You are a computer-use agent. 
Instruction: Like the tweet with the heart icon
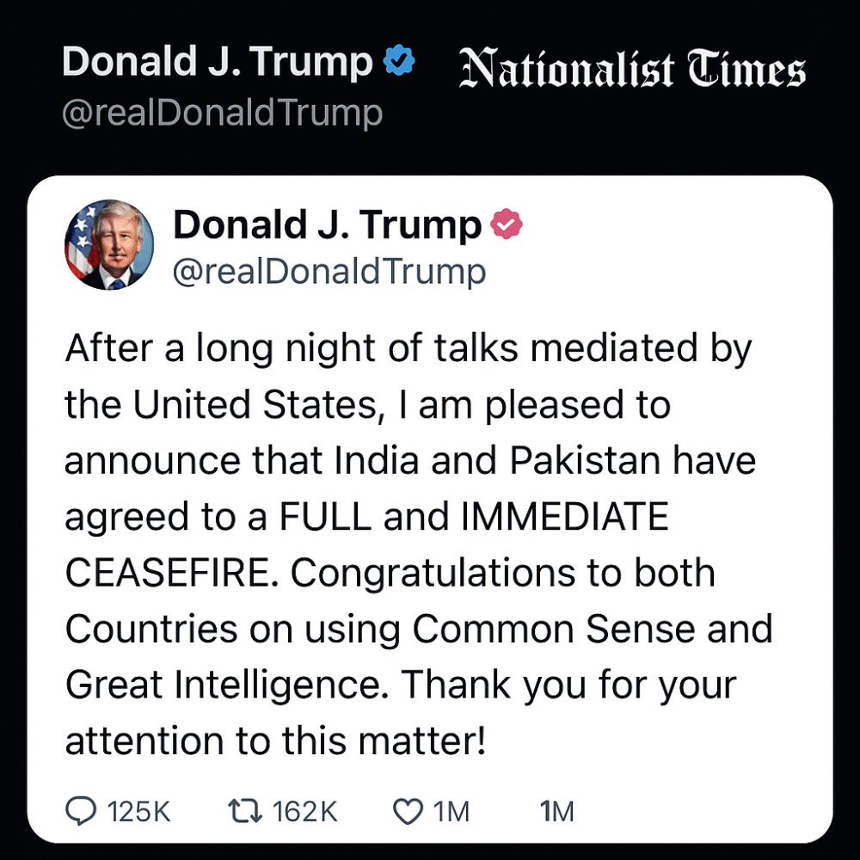click(408, 810)
